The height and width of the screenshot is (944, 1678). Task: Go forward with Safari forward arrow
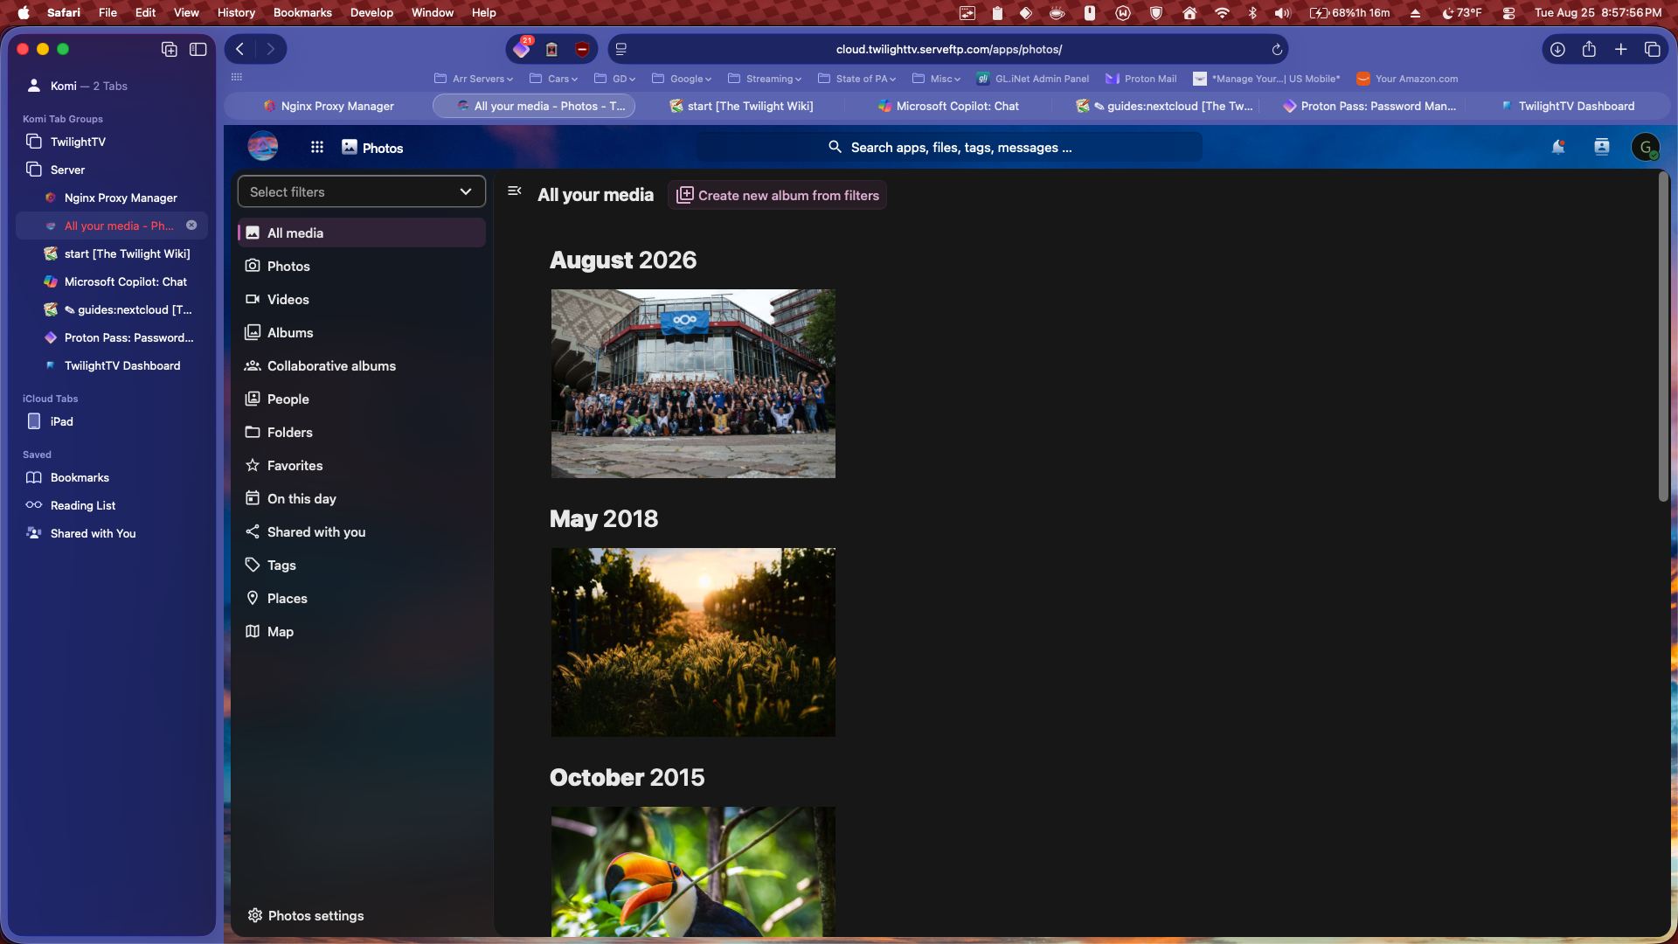pos(271,49)
